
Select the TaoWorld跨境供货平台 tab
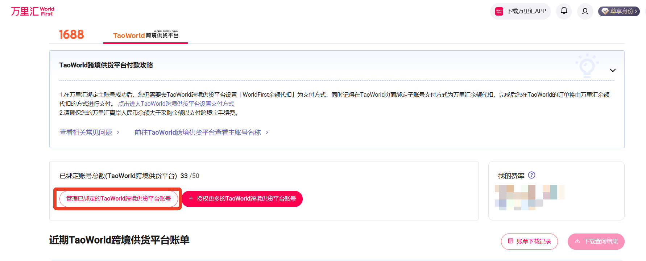click(145, 35)
